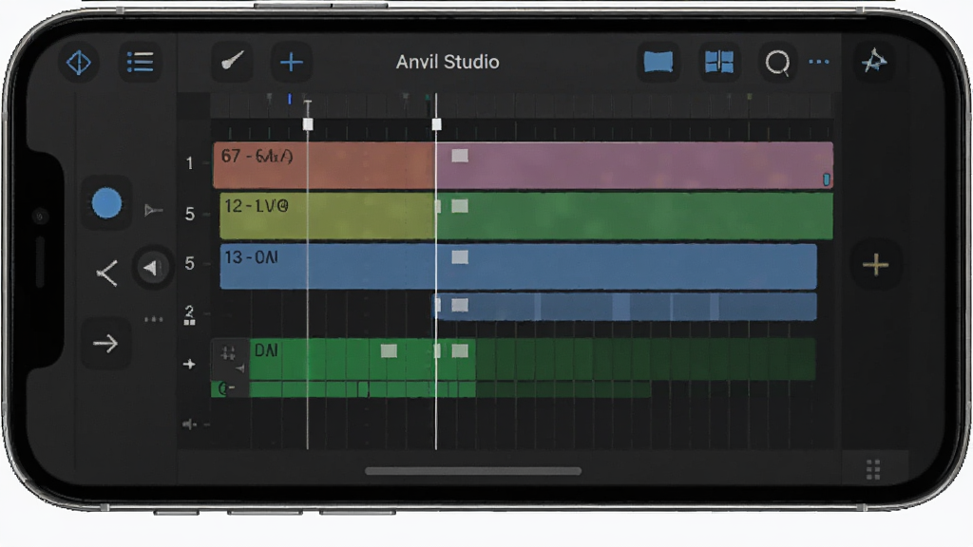Tap the drum grid icon left of the DAI region
Image resolution: width=973 pixels, height=547 pixels.
[228, 354]
